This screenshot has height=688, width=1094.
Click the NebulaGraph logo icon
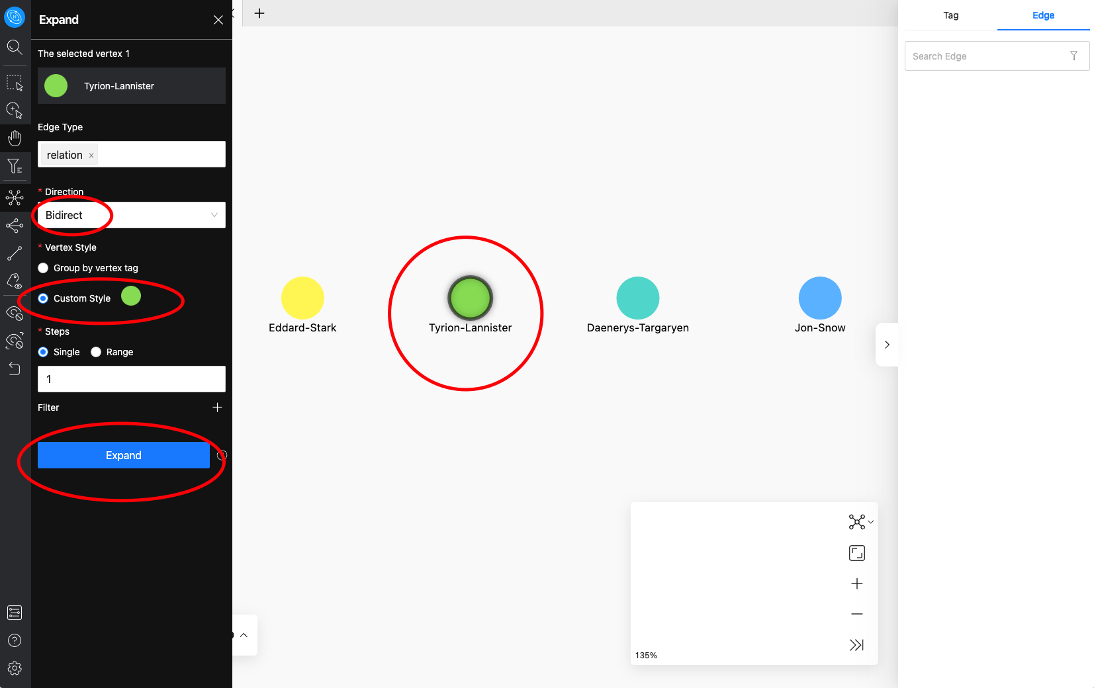(15, 17)
